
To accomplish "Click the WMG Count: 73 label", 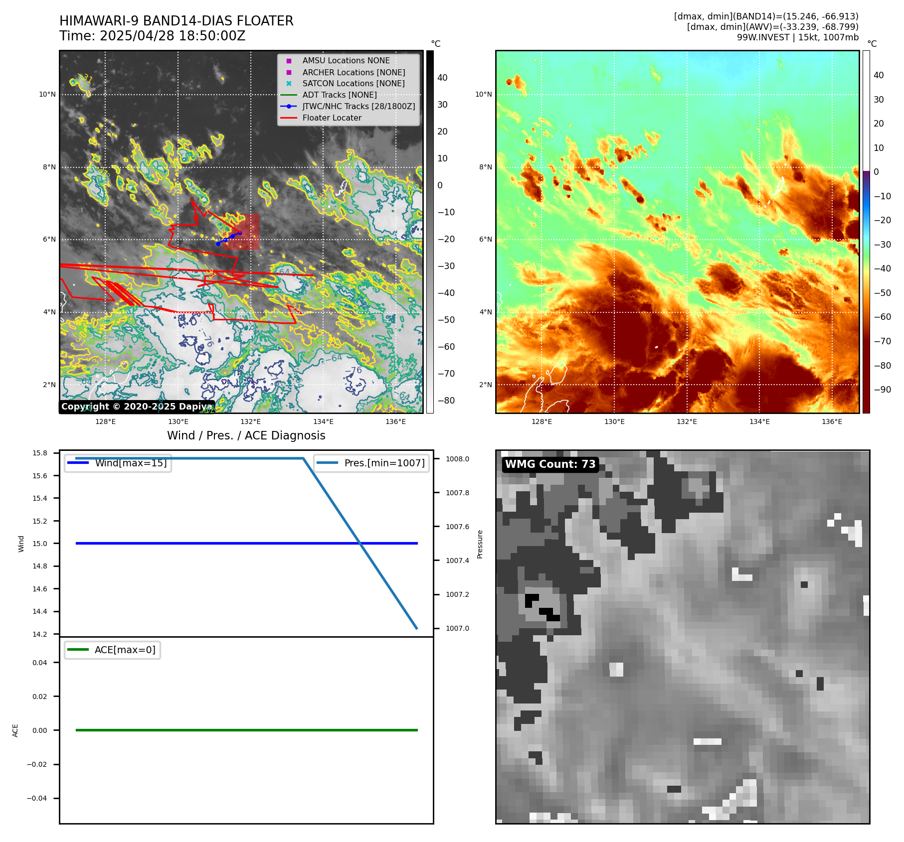I will pos(550,464).
